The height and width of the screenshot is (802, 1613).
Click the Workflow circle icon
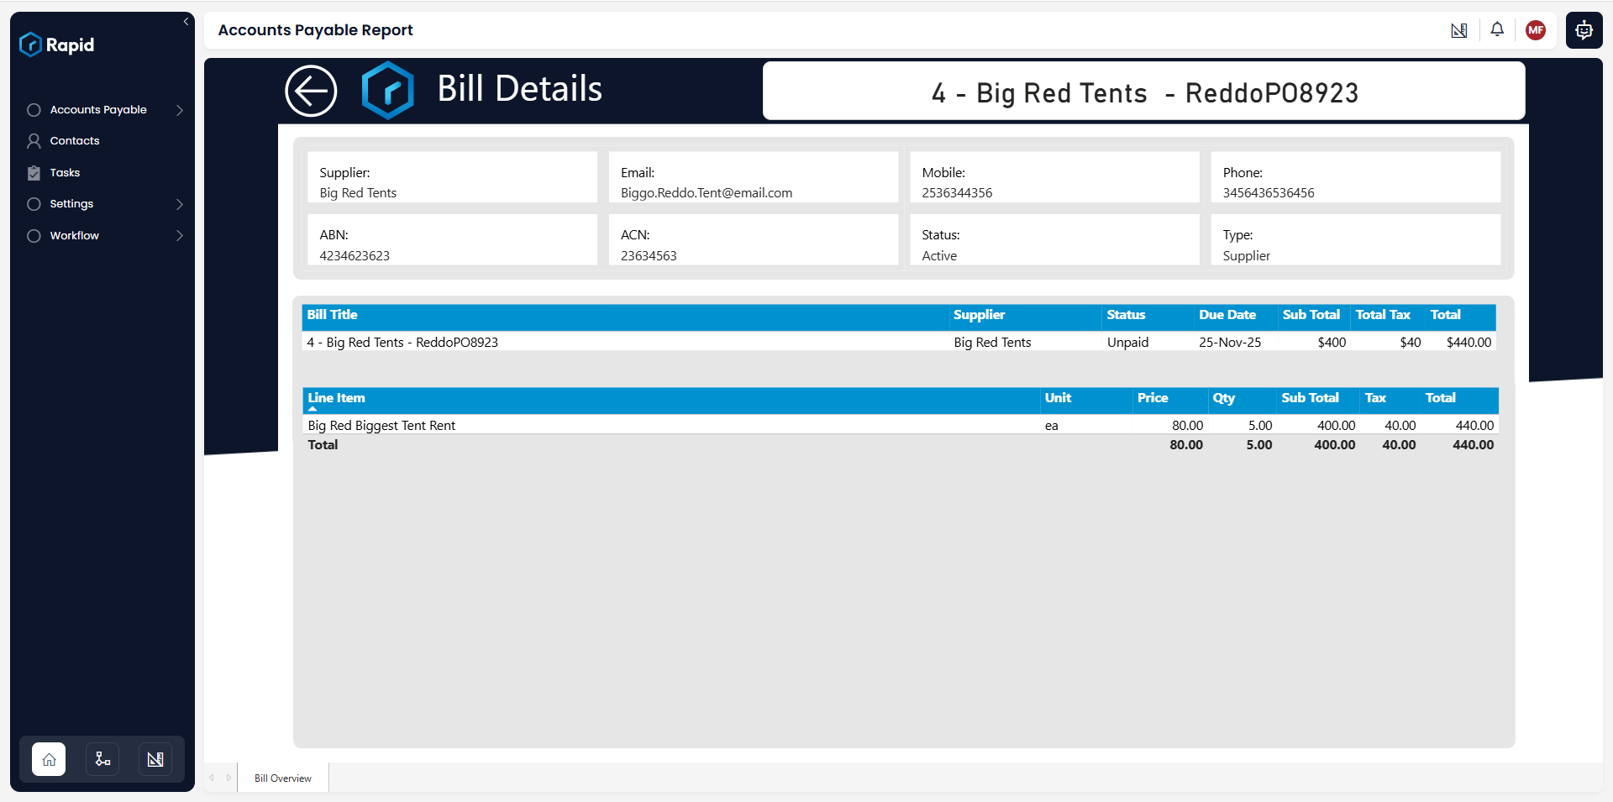click(34, 236)
